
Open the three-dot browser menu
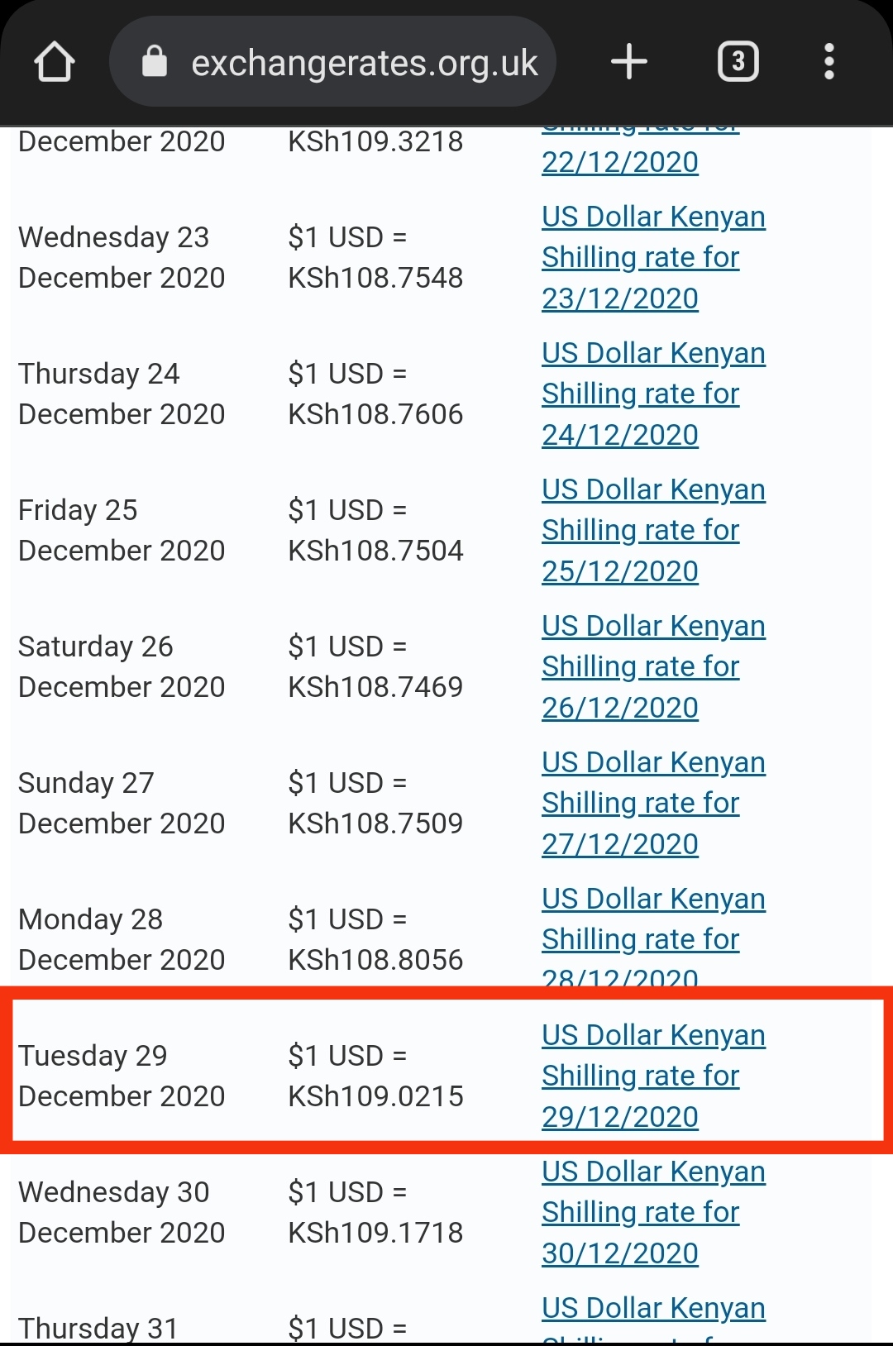click(x=829, y=62)
